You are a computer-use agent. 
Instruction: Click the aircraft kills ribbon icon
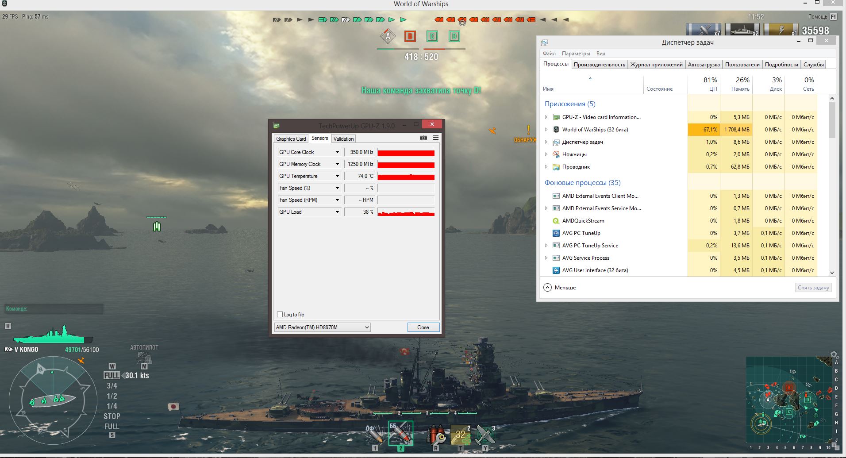coord(704,30)
